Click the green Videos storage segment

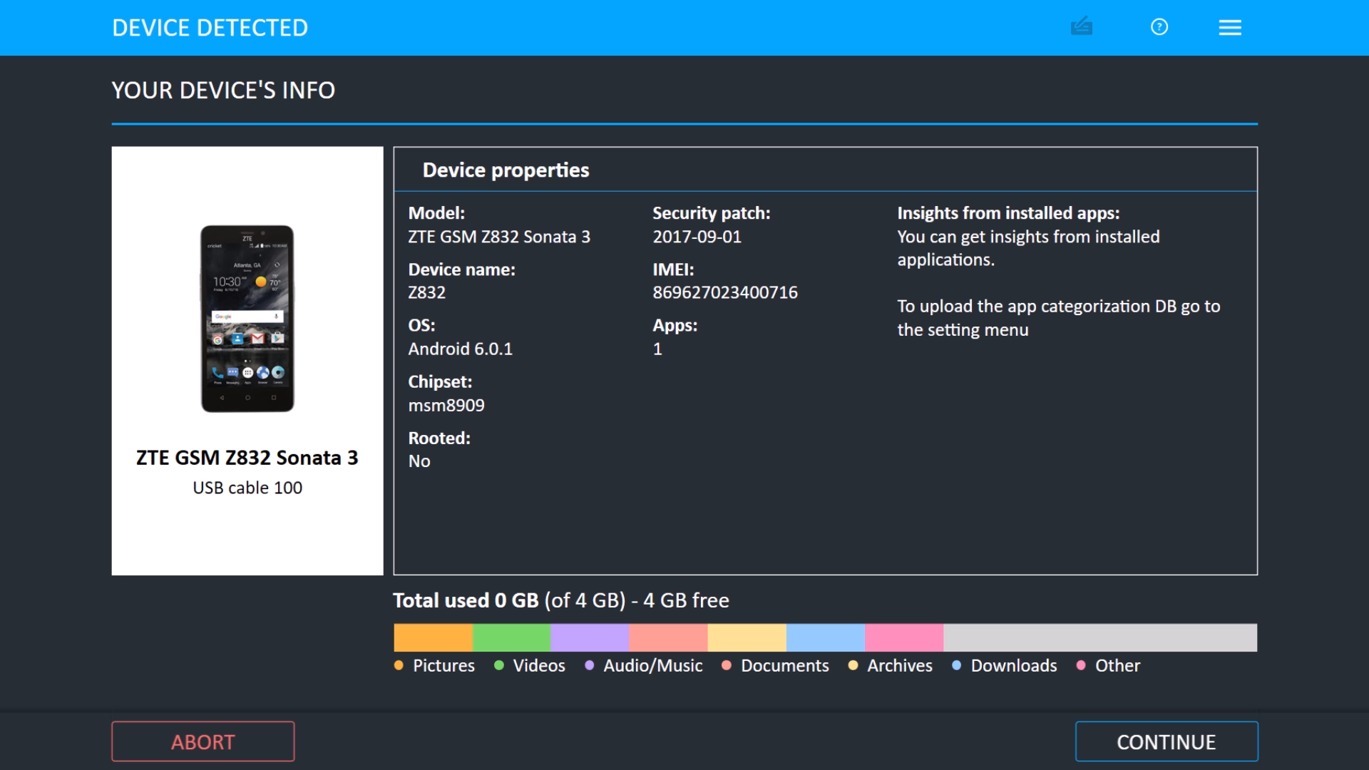tap(511, 637)
